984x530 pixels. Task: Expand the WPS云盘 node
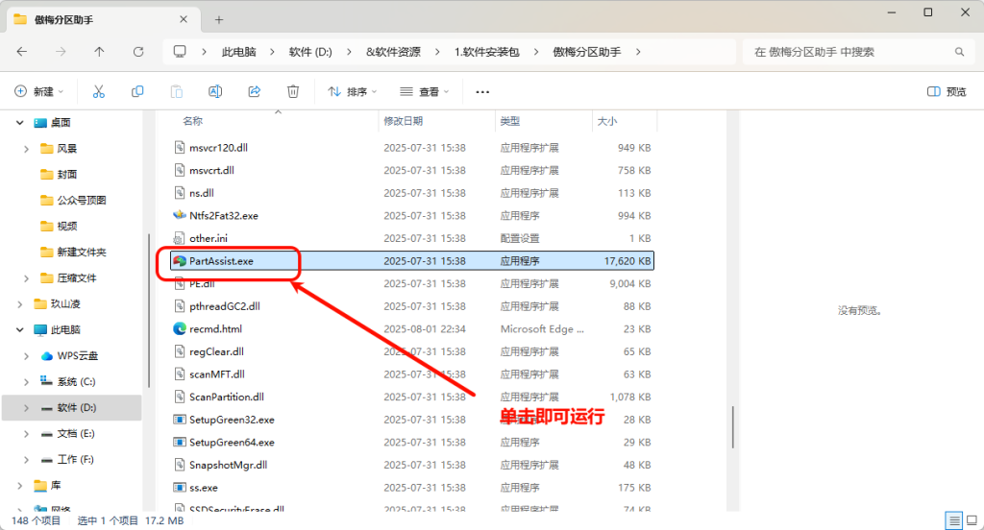pyautogui.click(x=26, y=355)
